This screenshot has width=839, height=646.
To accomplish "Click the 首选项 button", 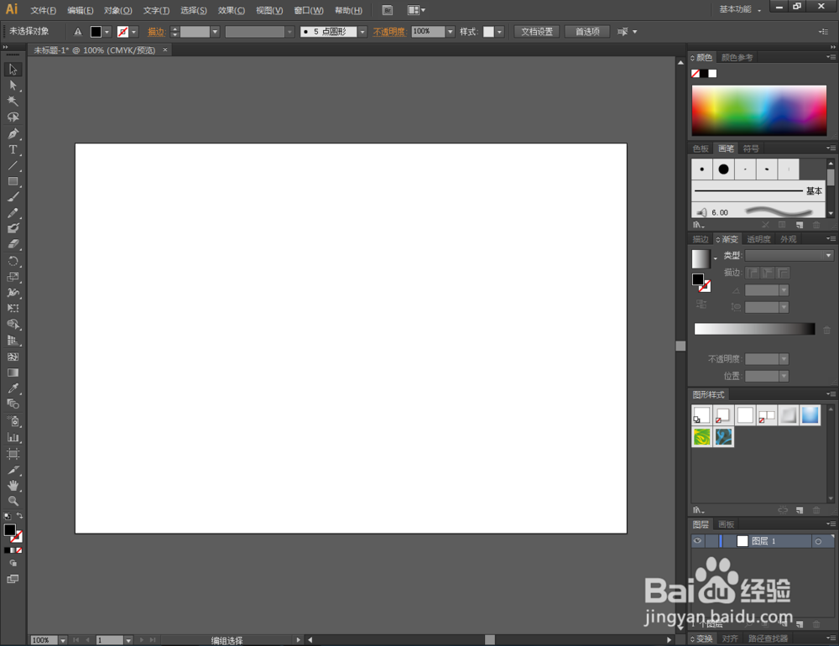I will pyautogui.click(x=587, y=32).
